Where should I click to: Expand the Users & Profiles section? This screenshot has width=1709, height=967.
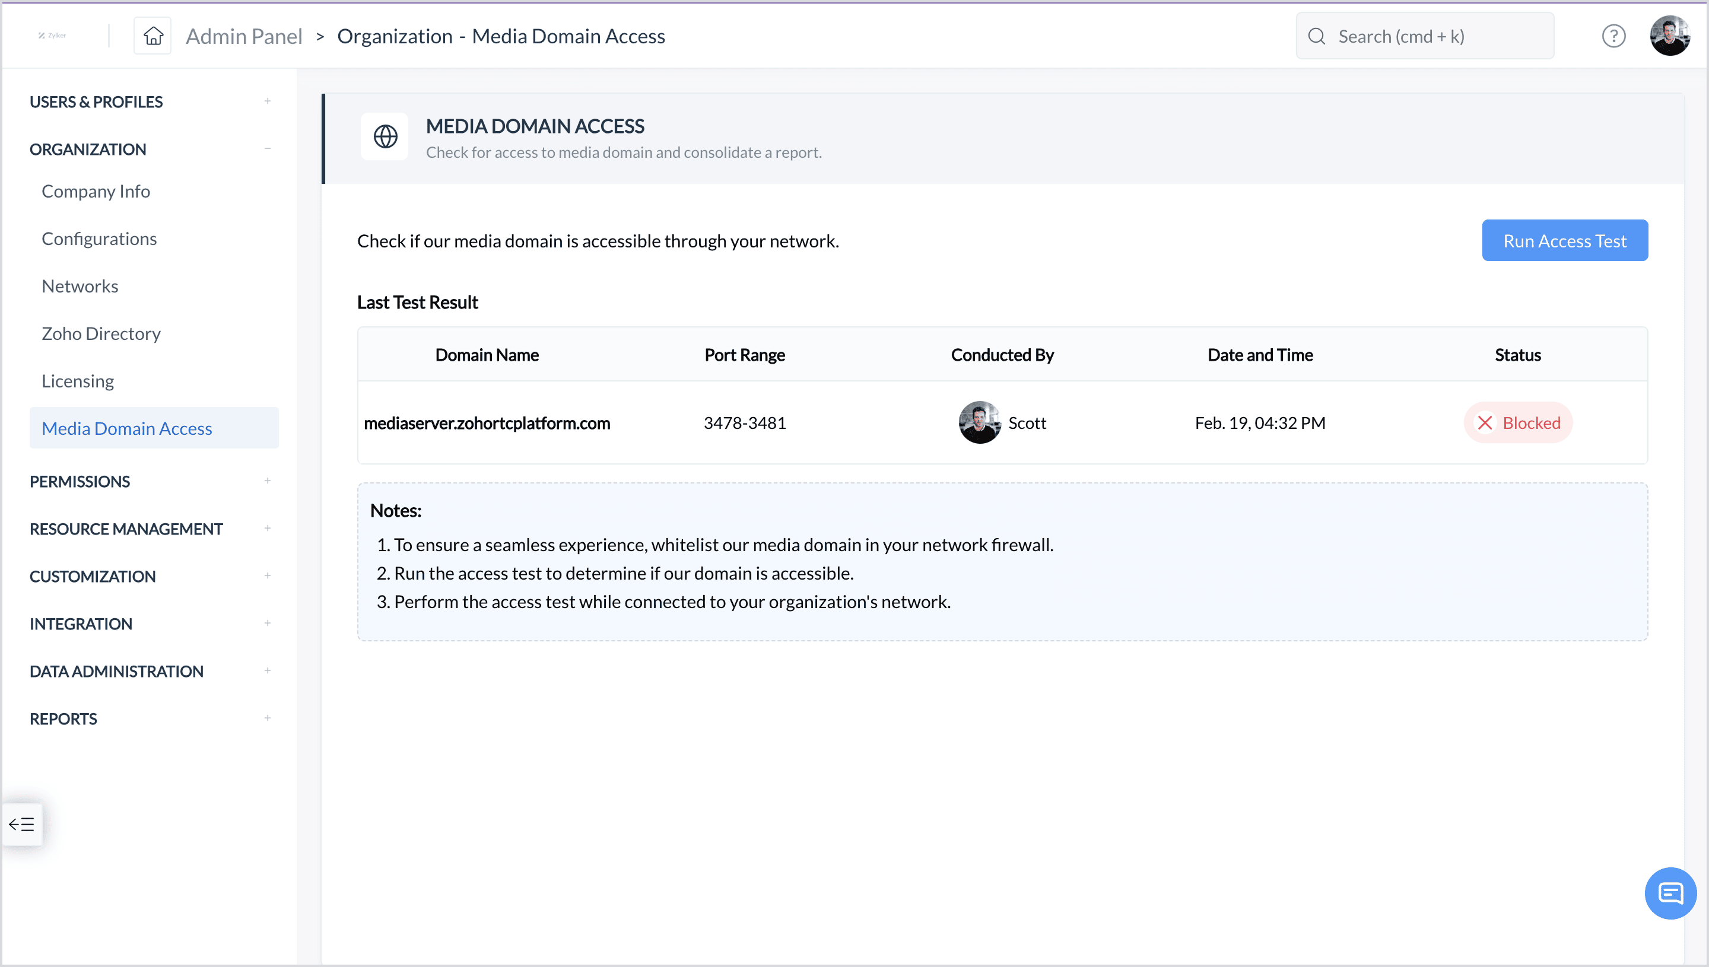click(x=267, y=101)
